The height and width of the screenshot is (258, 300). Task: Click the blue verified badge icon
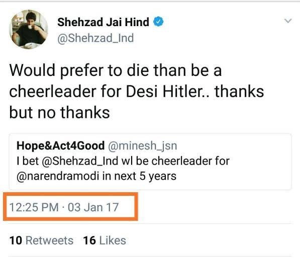[x=158, y=22]
